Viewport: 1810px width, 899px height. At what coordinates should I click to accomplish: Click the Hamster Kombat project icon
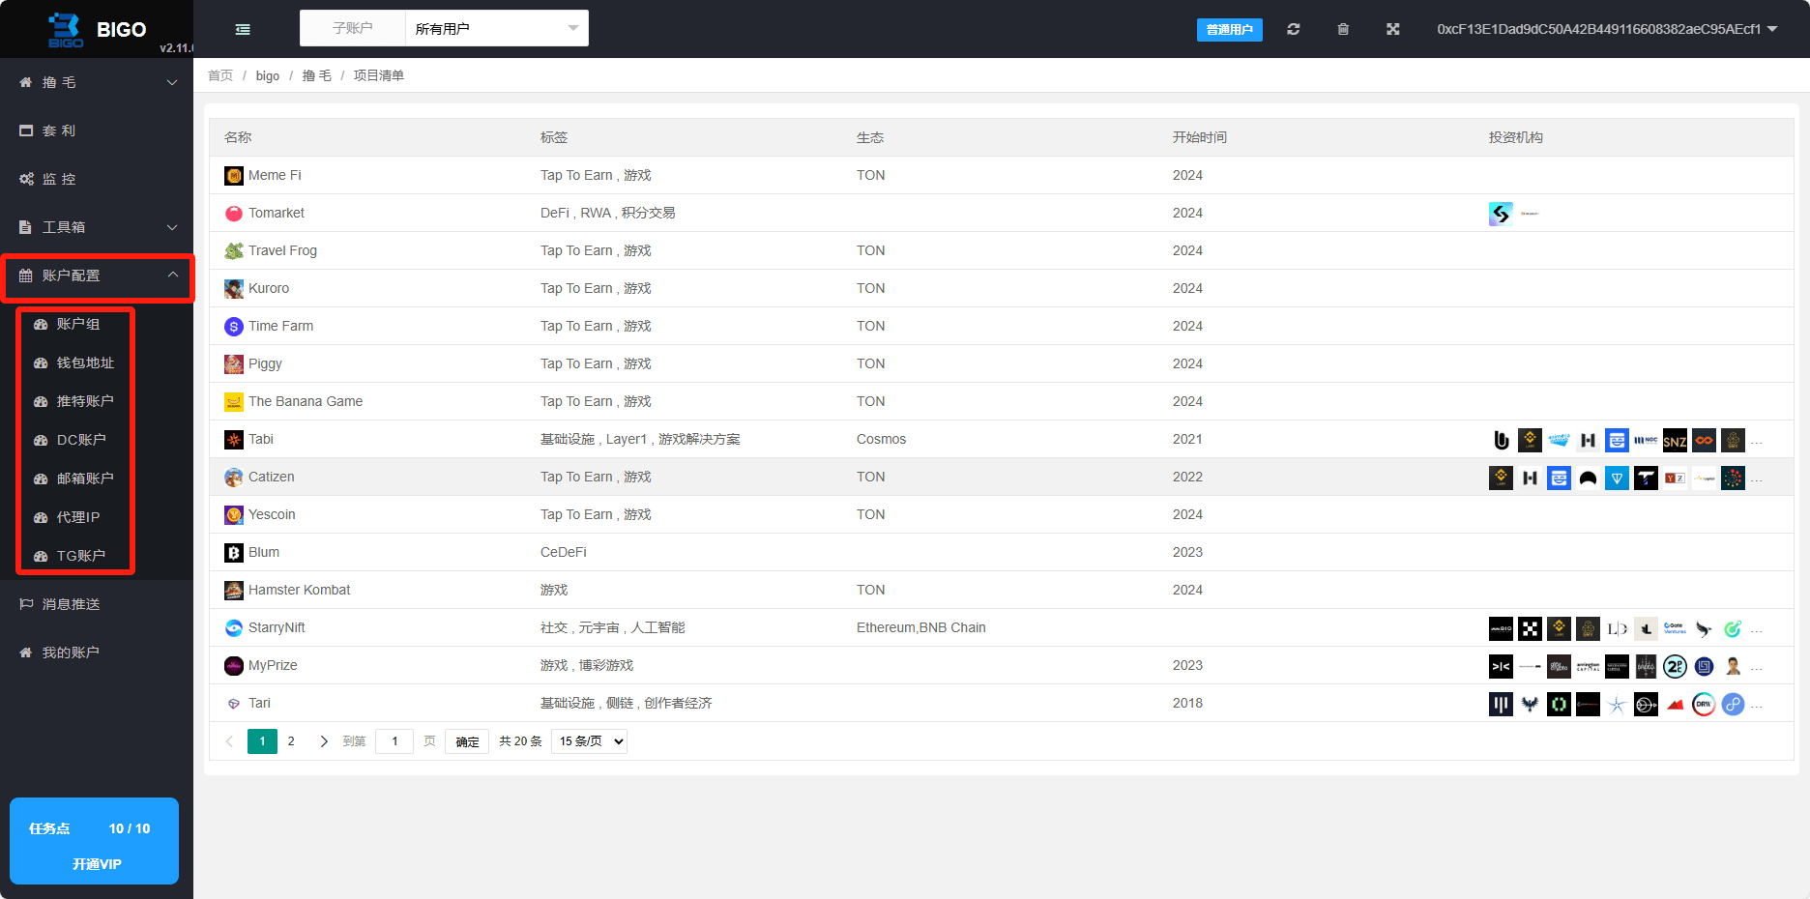click(x=234, y=591)
